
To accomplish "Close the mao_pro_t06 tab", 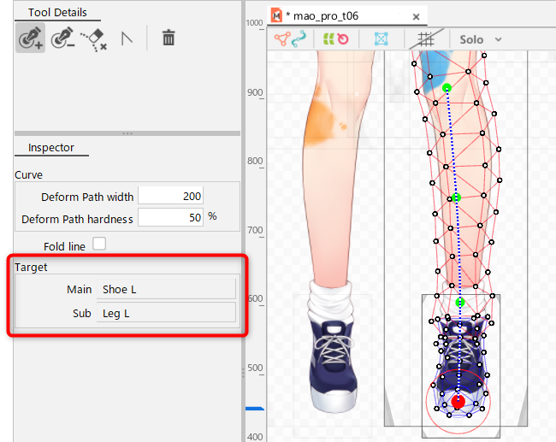I will click(x=416, y=15).
